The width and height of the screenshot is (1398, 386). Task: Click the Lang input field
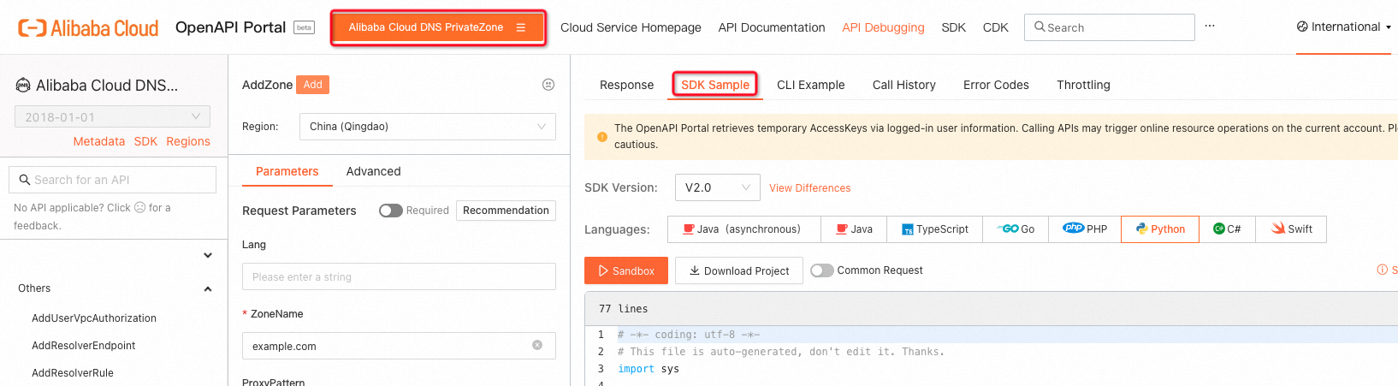(399, 277)
